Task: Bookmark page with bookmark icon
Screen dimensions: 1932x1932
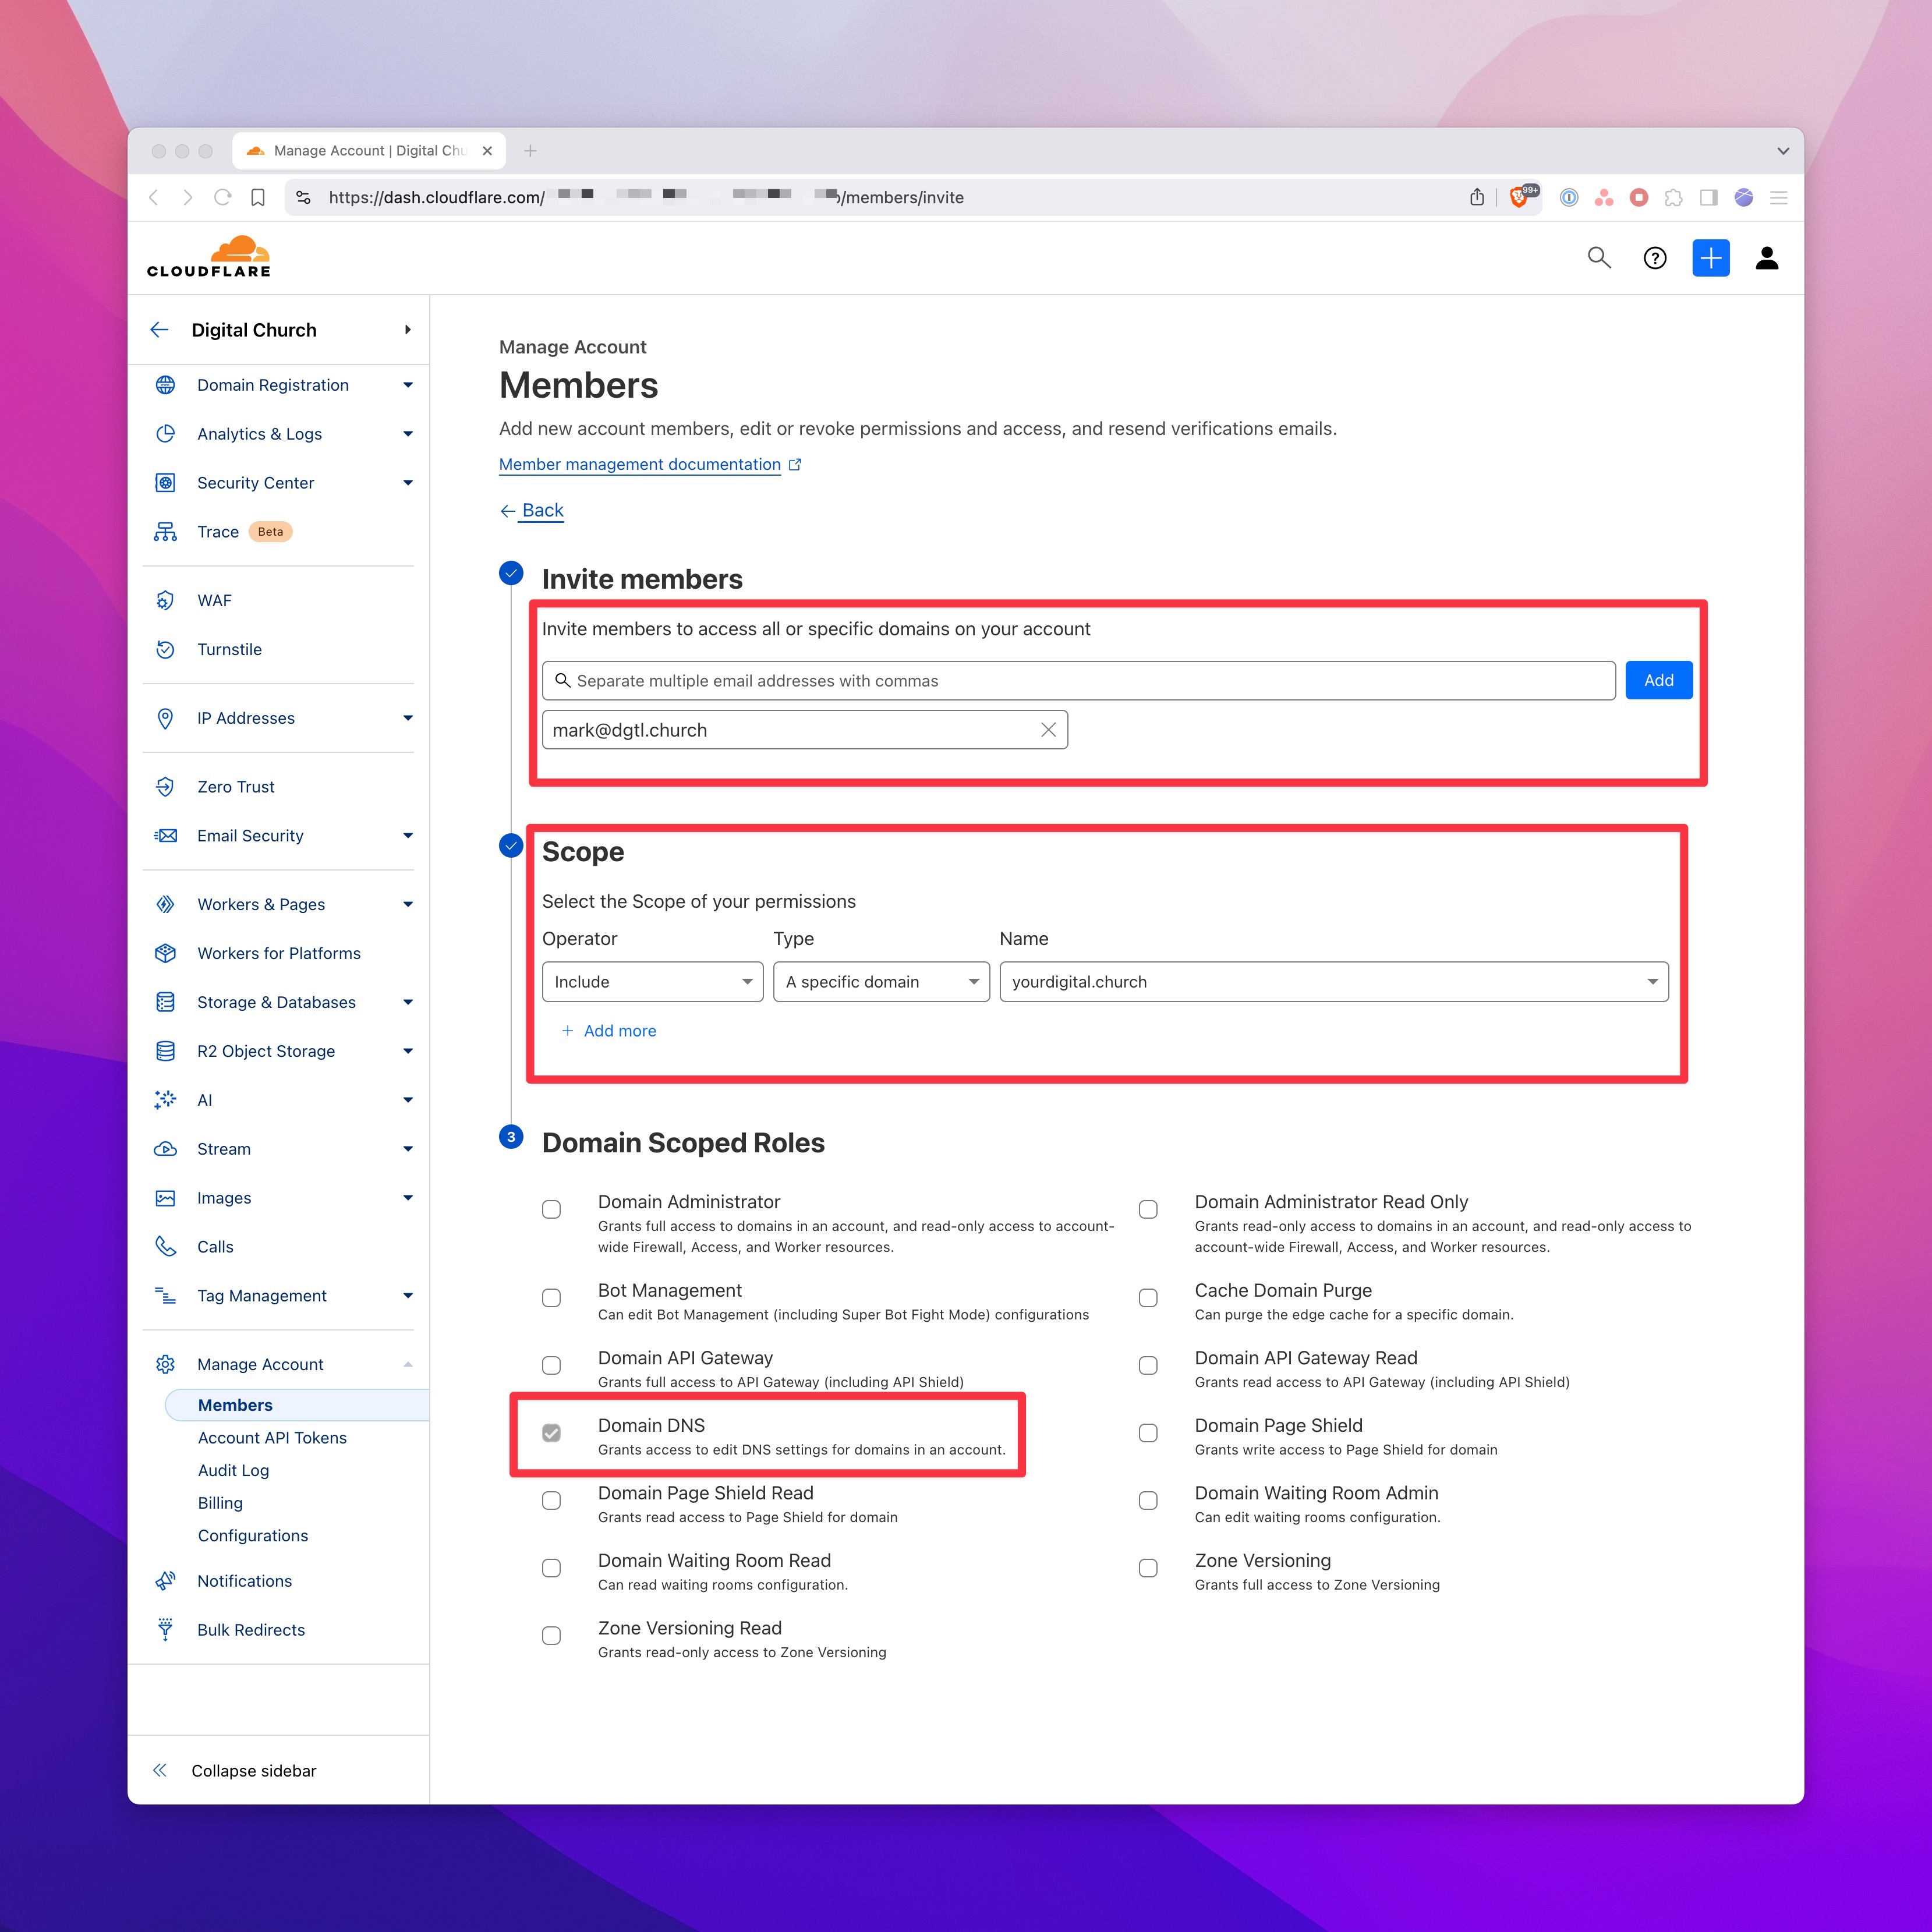Action: 258,197
